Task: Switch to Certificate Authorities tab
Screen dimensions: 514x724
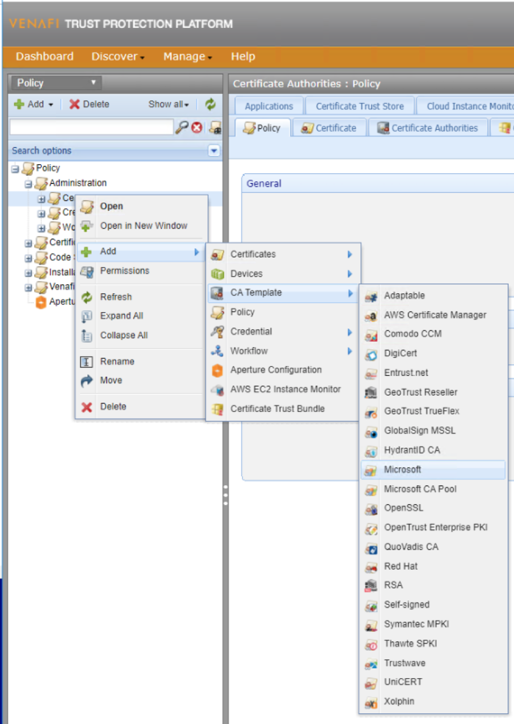Action: 428,128
